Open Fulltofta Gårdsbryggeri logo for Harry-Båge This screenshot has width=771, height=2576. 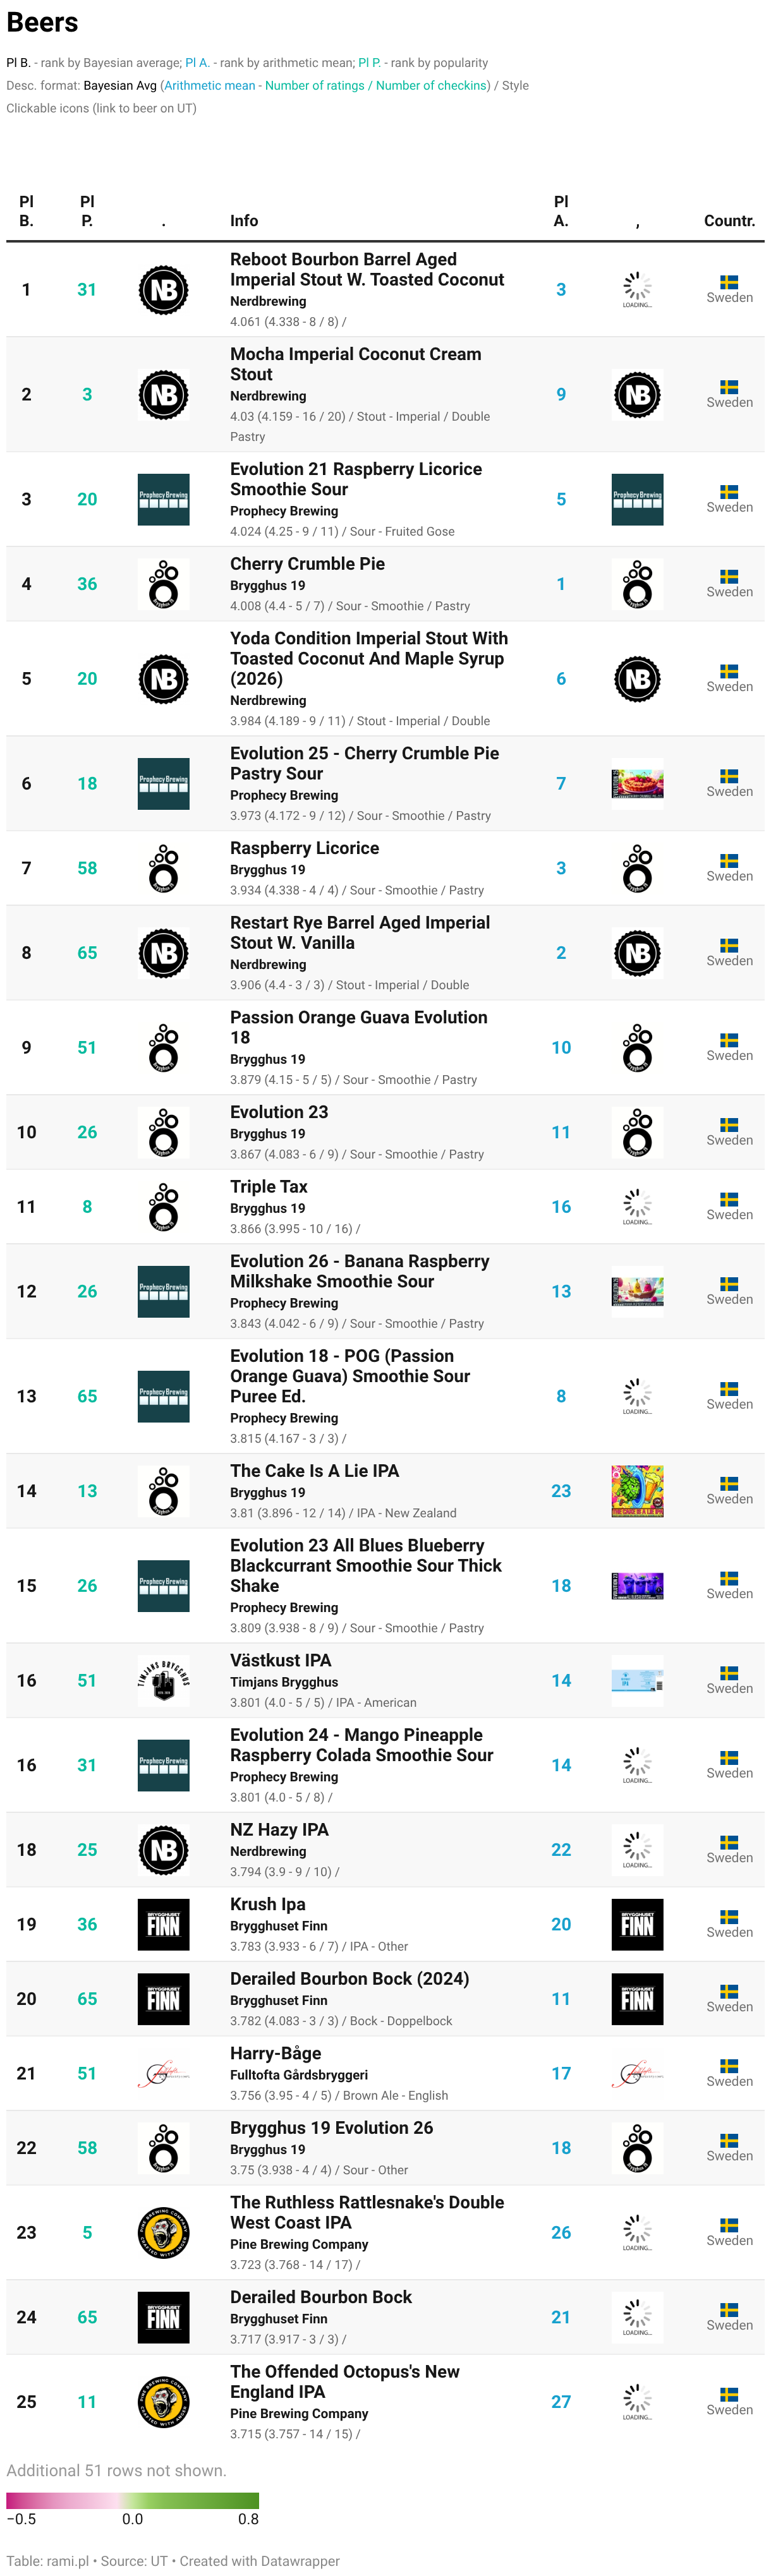tap(163, 2073)
